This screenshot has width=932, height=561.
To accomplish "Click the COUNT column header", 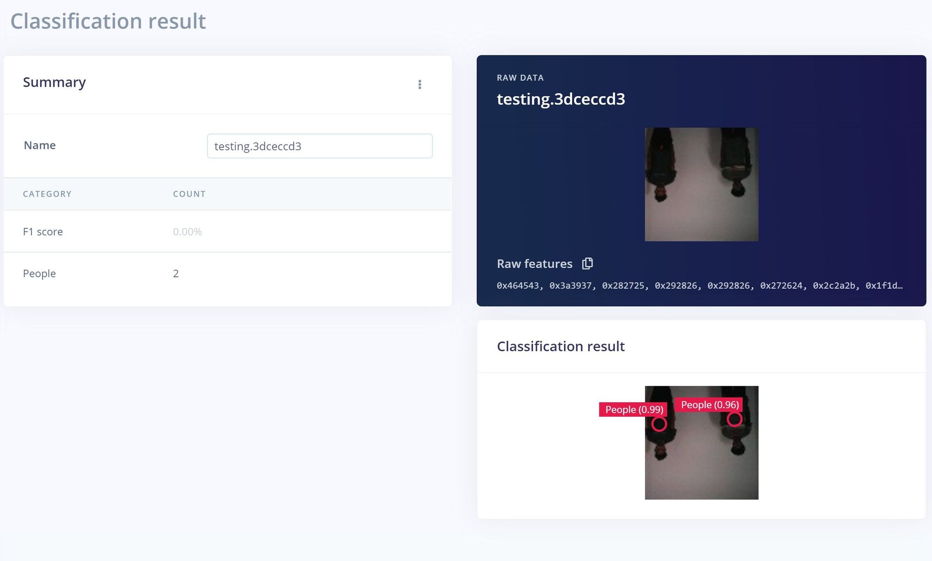I will (189, 194).
